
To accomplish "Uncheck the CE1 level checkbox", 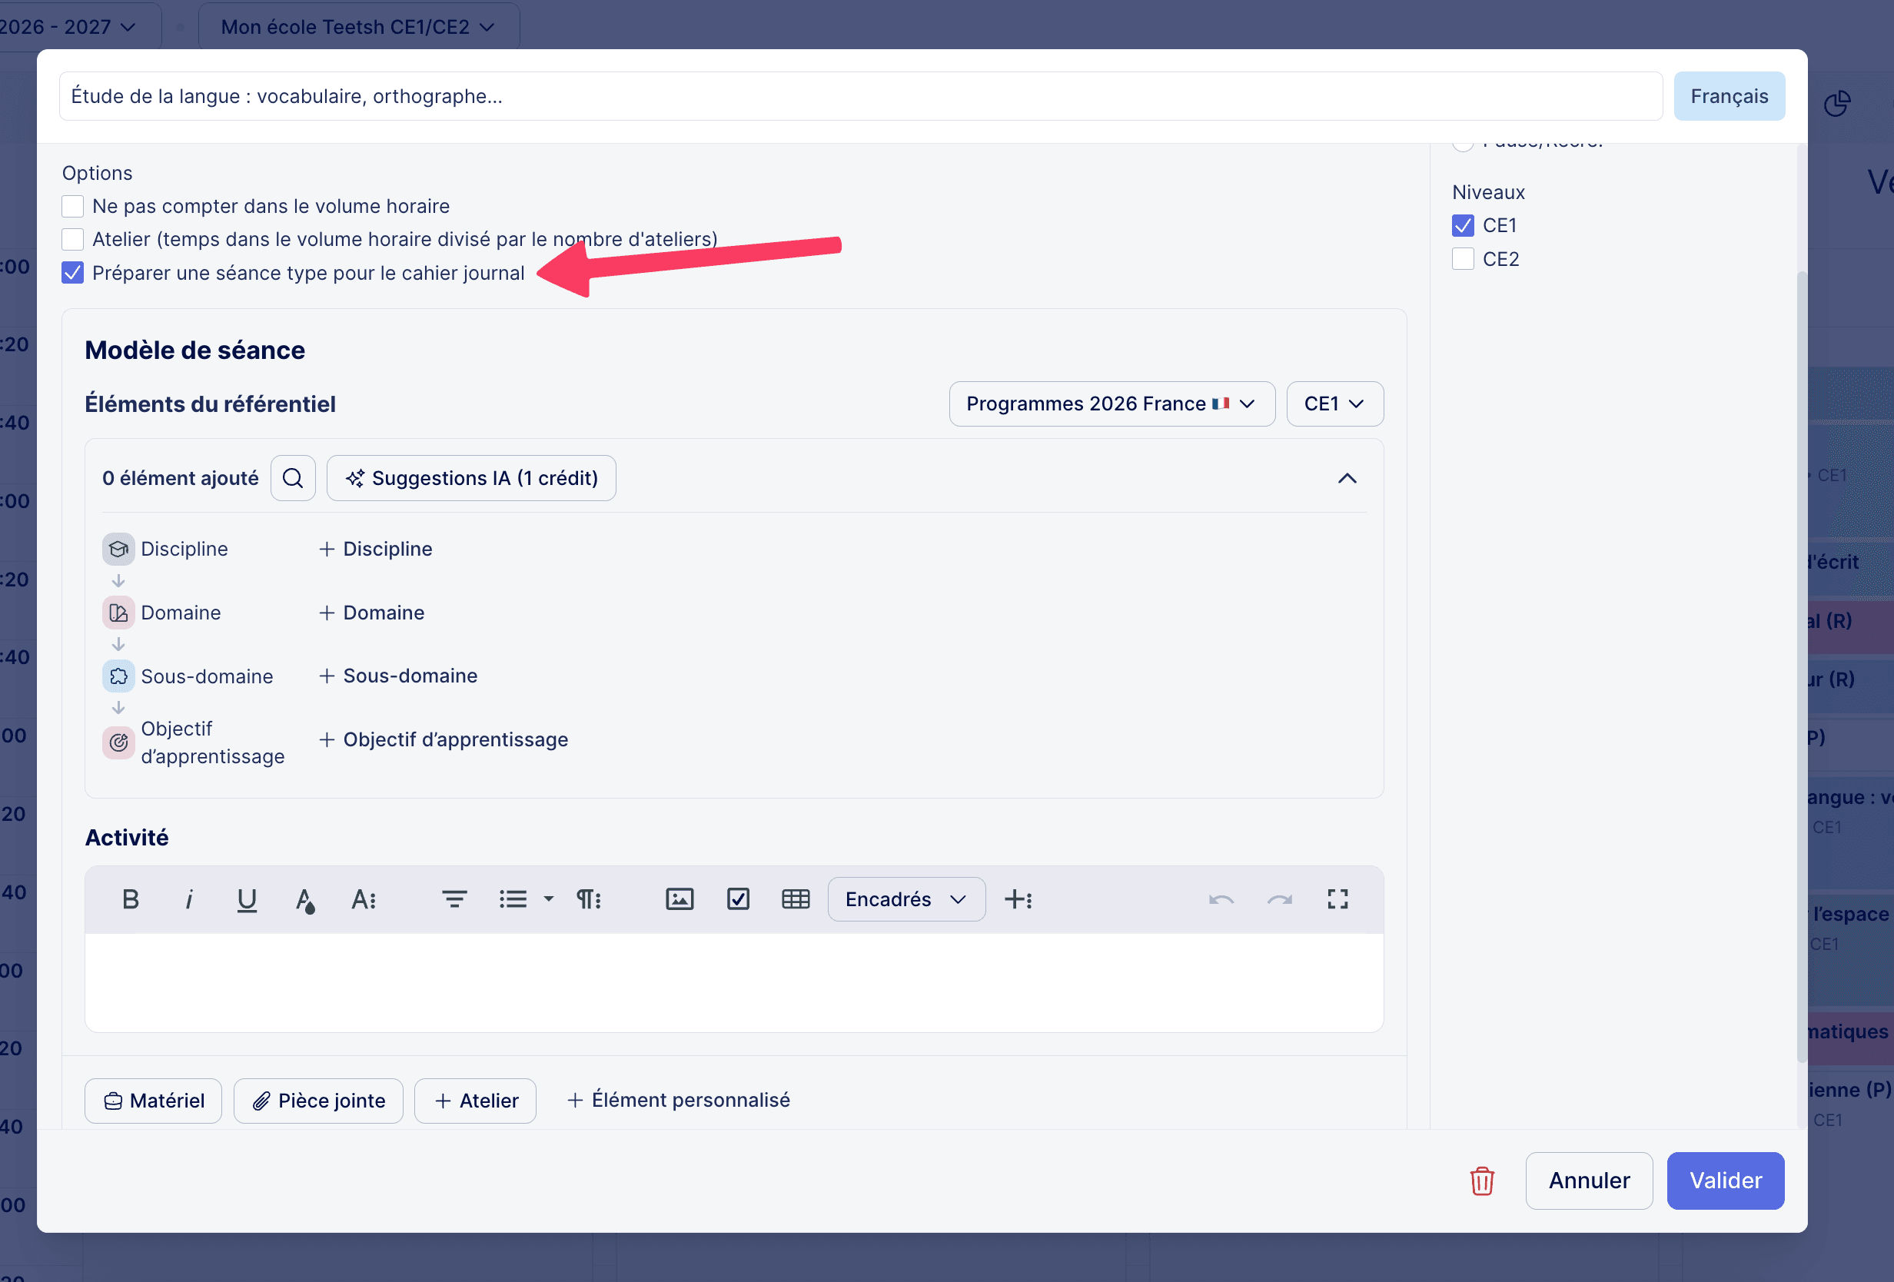I will pyautogui.click(x=1463, y=226).
